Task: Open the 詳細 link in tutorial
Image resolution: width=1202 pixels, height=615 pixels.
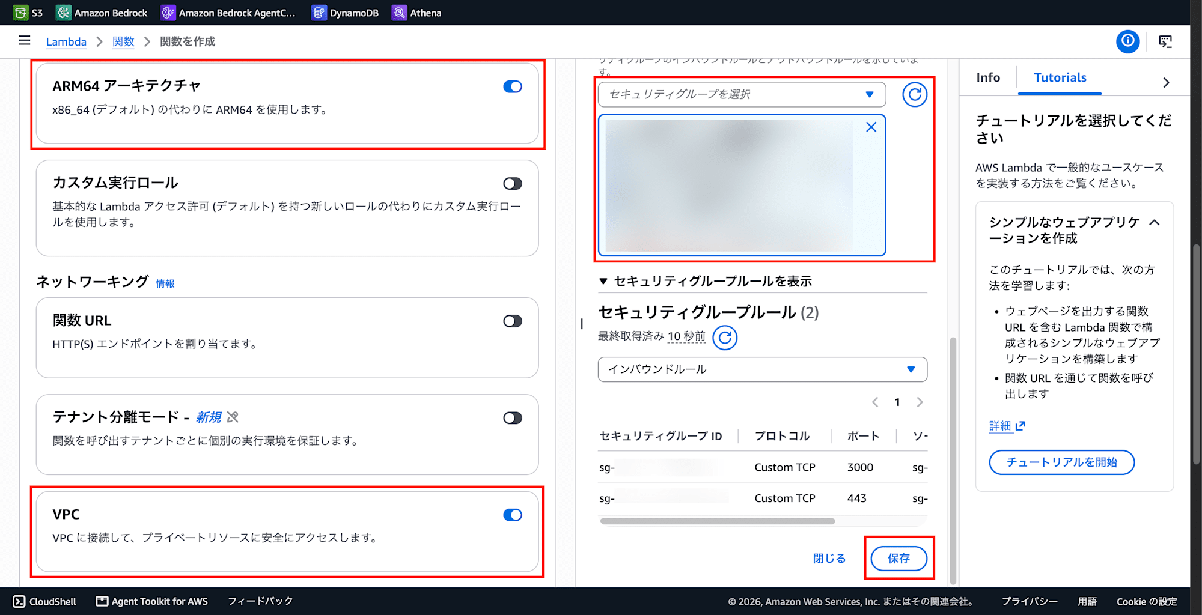Action: (1000, 426)
